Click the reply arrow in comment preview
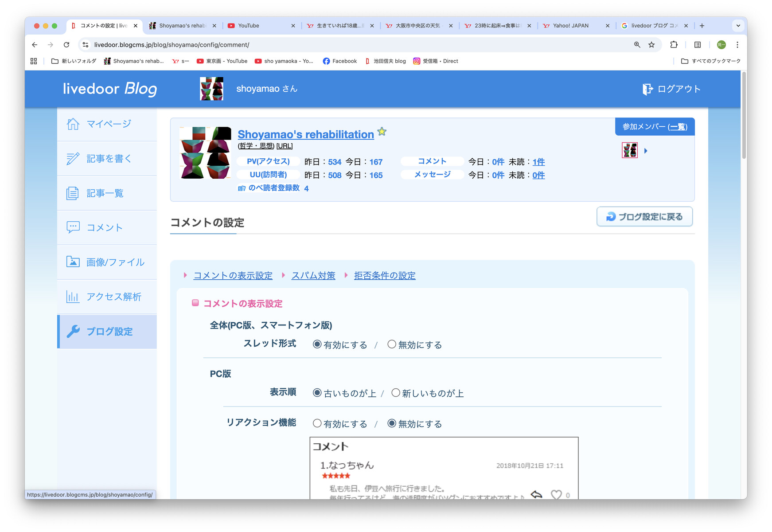772x532 pixels. point(537,494)
